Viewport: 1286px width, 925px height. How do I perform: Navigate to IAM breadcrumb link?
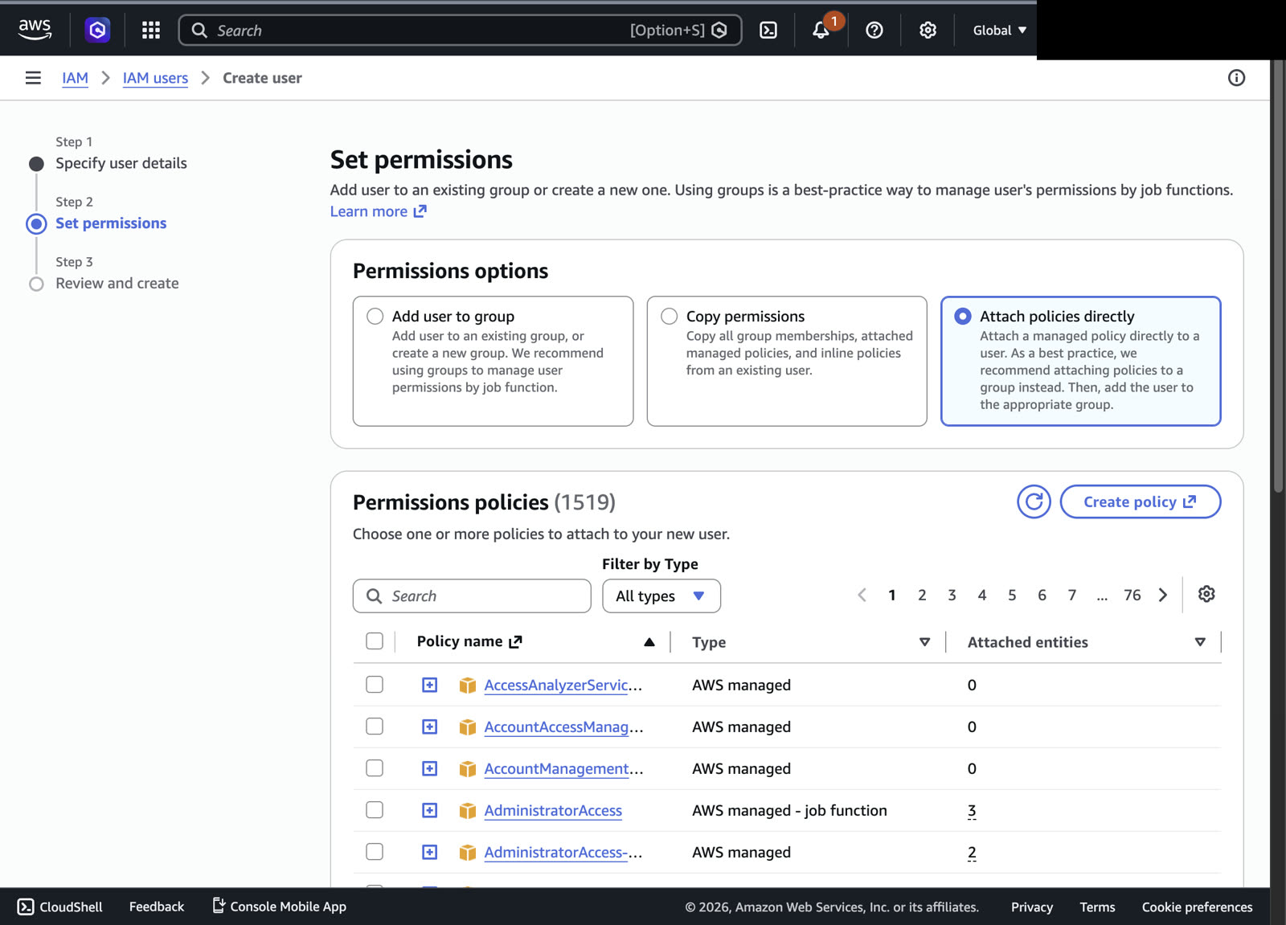click(76, 78)
